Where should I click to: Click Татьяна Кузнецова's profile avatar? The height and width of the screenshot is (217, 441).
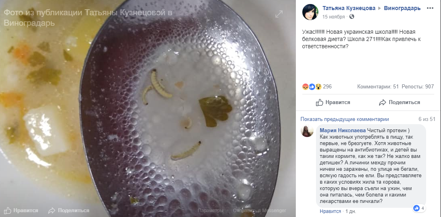click(311, 12)
